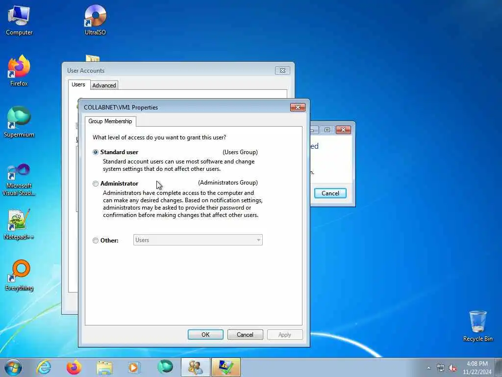Close the background window with red X
The width and height of the screenshot is (502, 377).
click(343, 130)
